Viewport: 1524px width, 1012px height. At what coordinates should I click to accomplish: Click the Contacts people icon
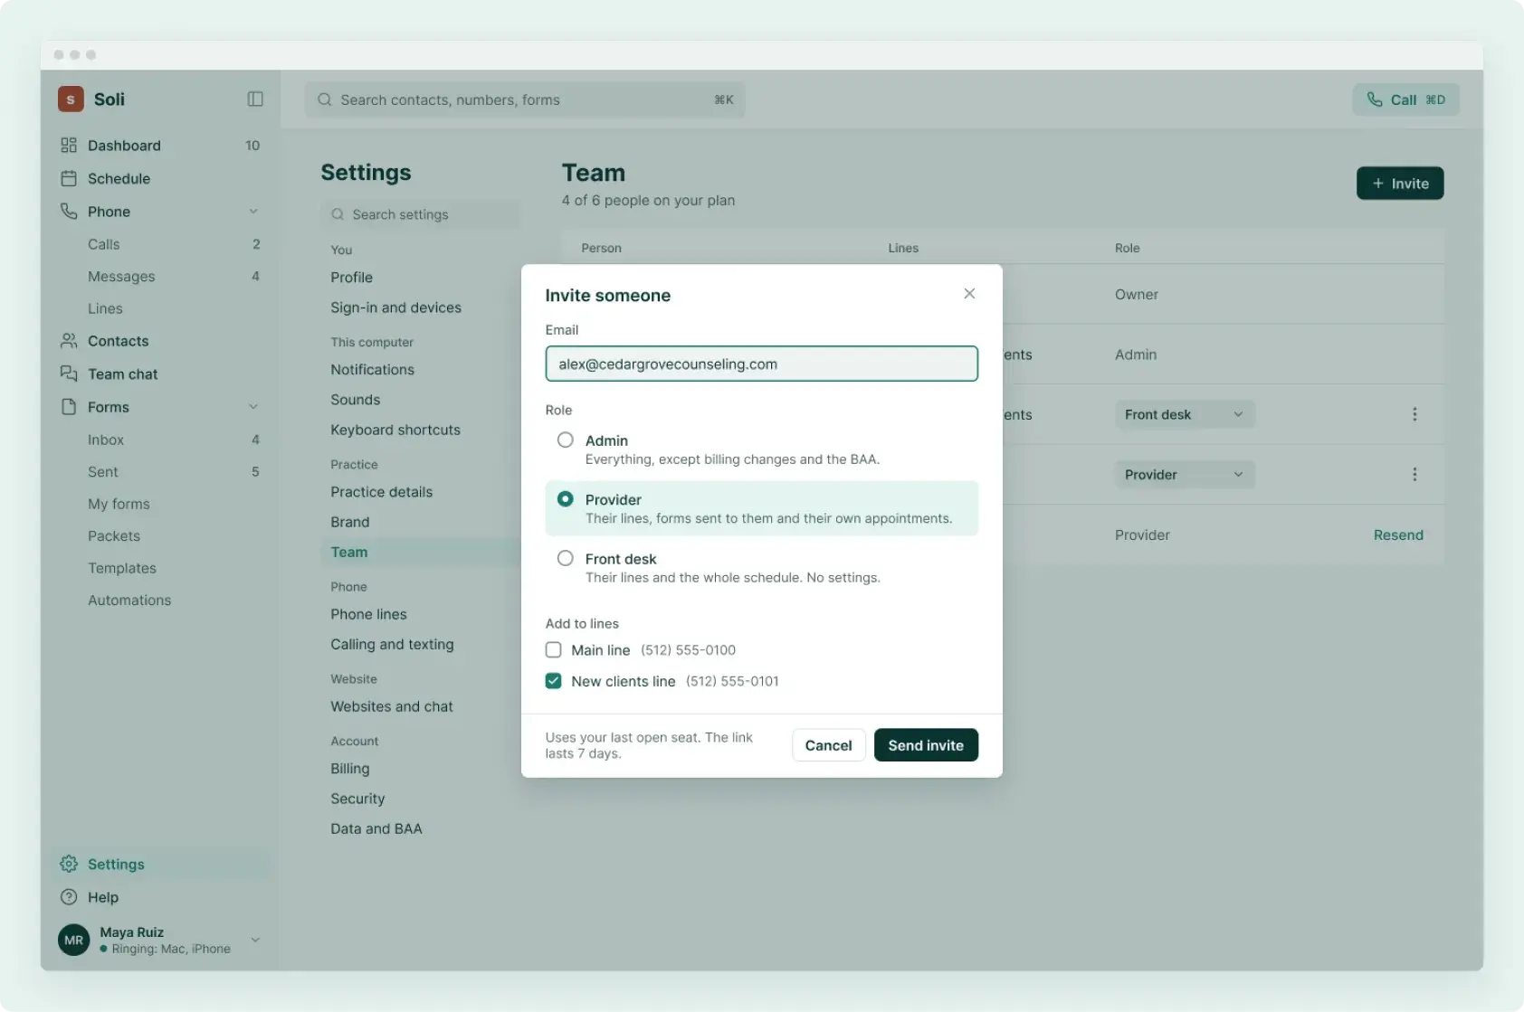pos(69,341)
